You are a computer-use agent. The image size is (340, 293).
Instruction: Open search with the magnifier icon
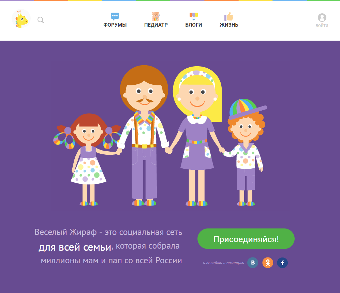pyautogui.click(x=41, y=20)
